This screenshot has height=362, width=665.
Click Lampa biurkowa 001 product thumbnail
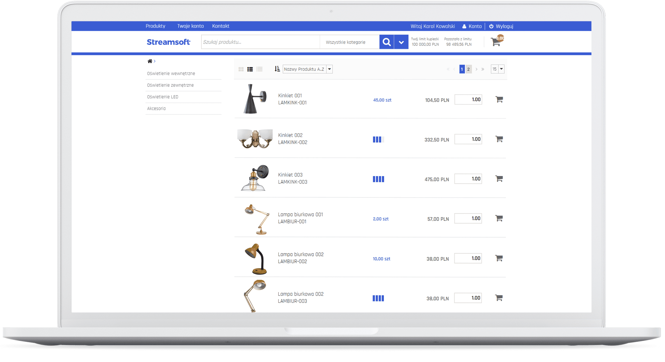click(257, 219)
